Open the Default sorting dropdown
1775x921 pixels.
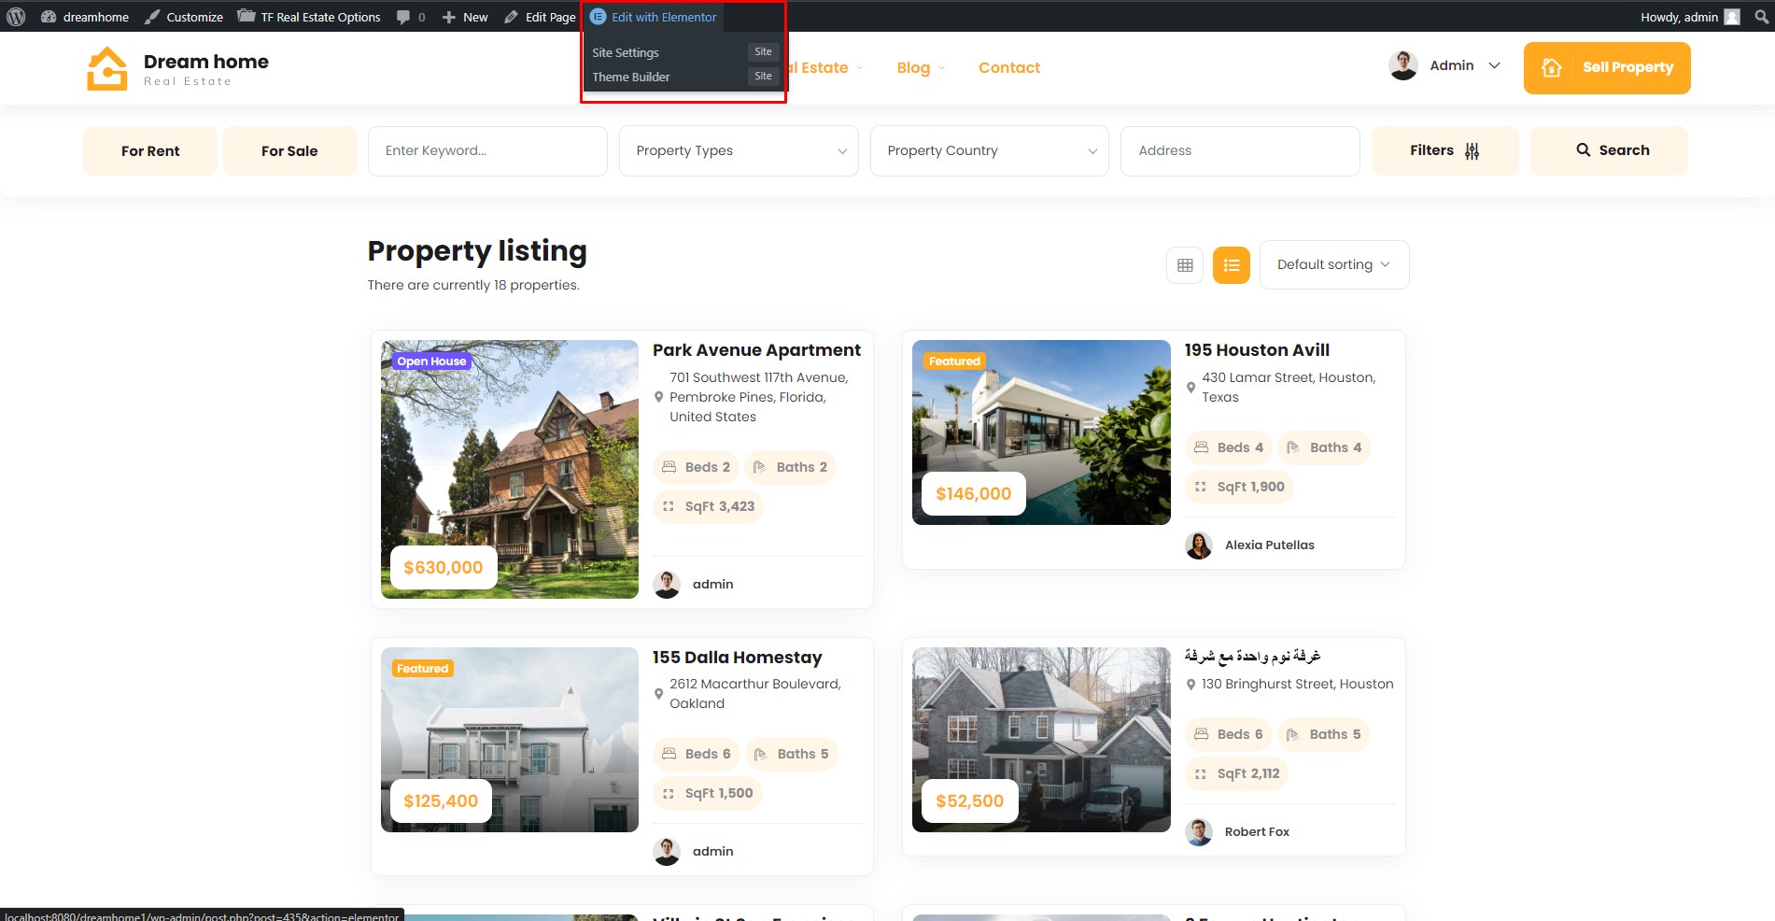1334,264
